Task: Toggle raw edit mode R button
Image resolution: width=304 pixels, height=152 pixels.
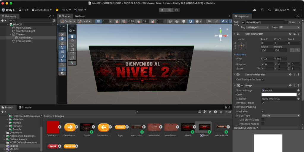Action: coord(297,50)
